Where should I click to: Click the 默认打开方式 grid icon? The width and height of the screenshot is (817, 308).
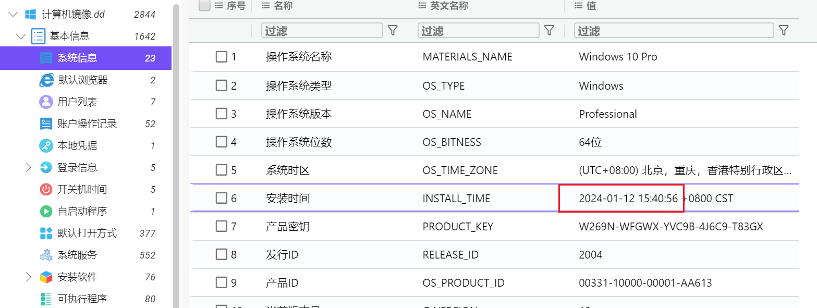(46, 233)
